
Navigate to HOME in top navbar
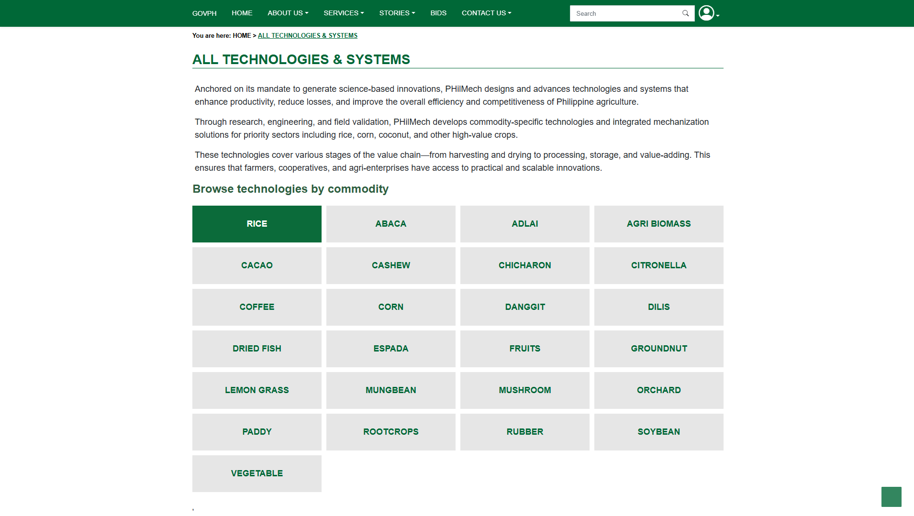pos(242,13)
